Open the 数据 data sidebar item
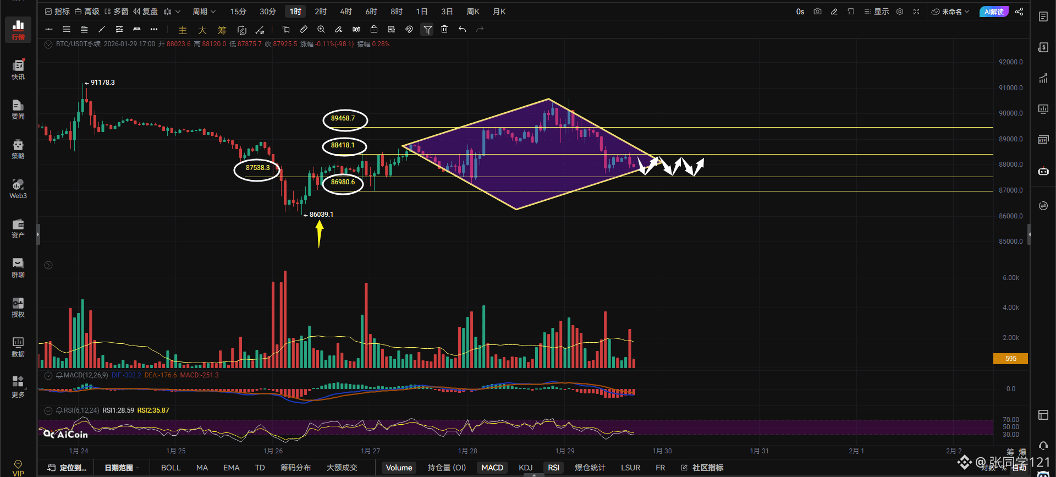This screenshot has width=1056, height=477. [18, 347]
